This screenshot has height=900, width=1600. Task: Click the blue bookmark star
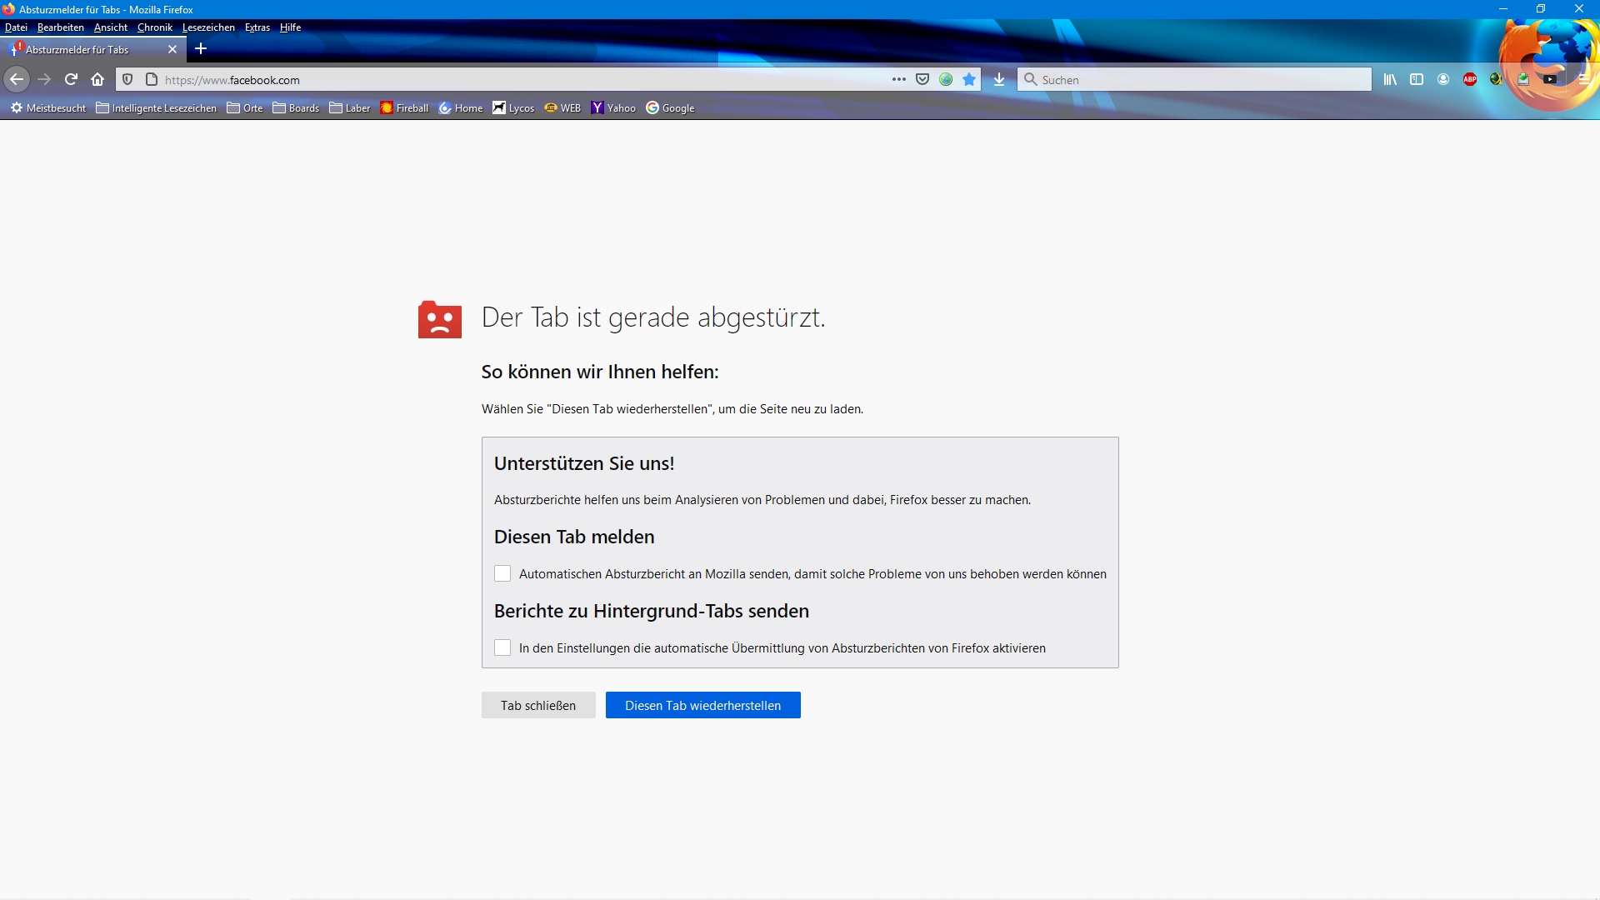(x=969, y=79)
